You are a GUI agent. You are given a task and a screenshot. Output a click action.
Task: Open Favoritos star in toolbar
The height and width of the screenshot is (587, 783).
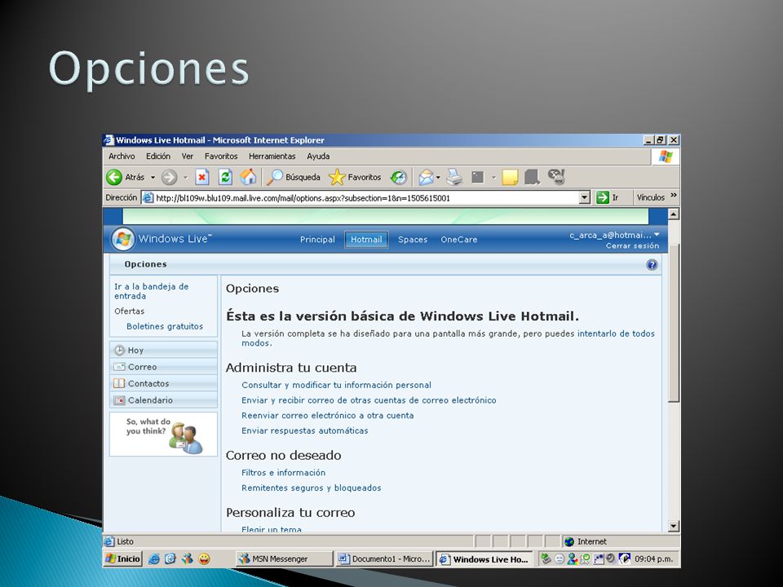point(355,177)
